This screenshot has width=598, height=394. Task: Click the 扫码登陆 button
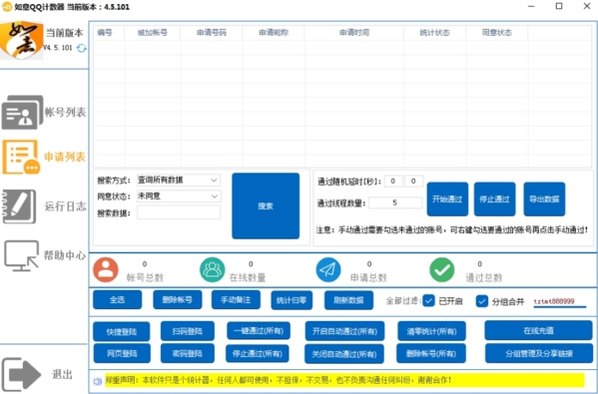tap(188, 331)
